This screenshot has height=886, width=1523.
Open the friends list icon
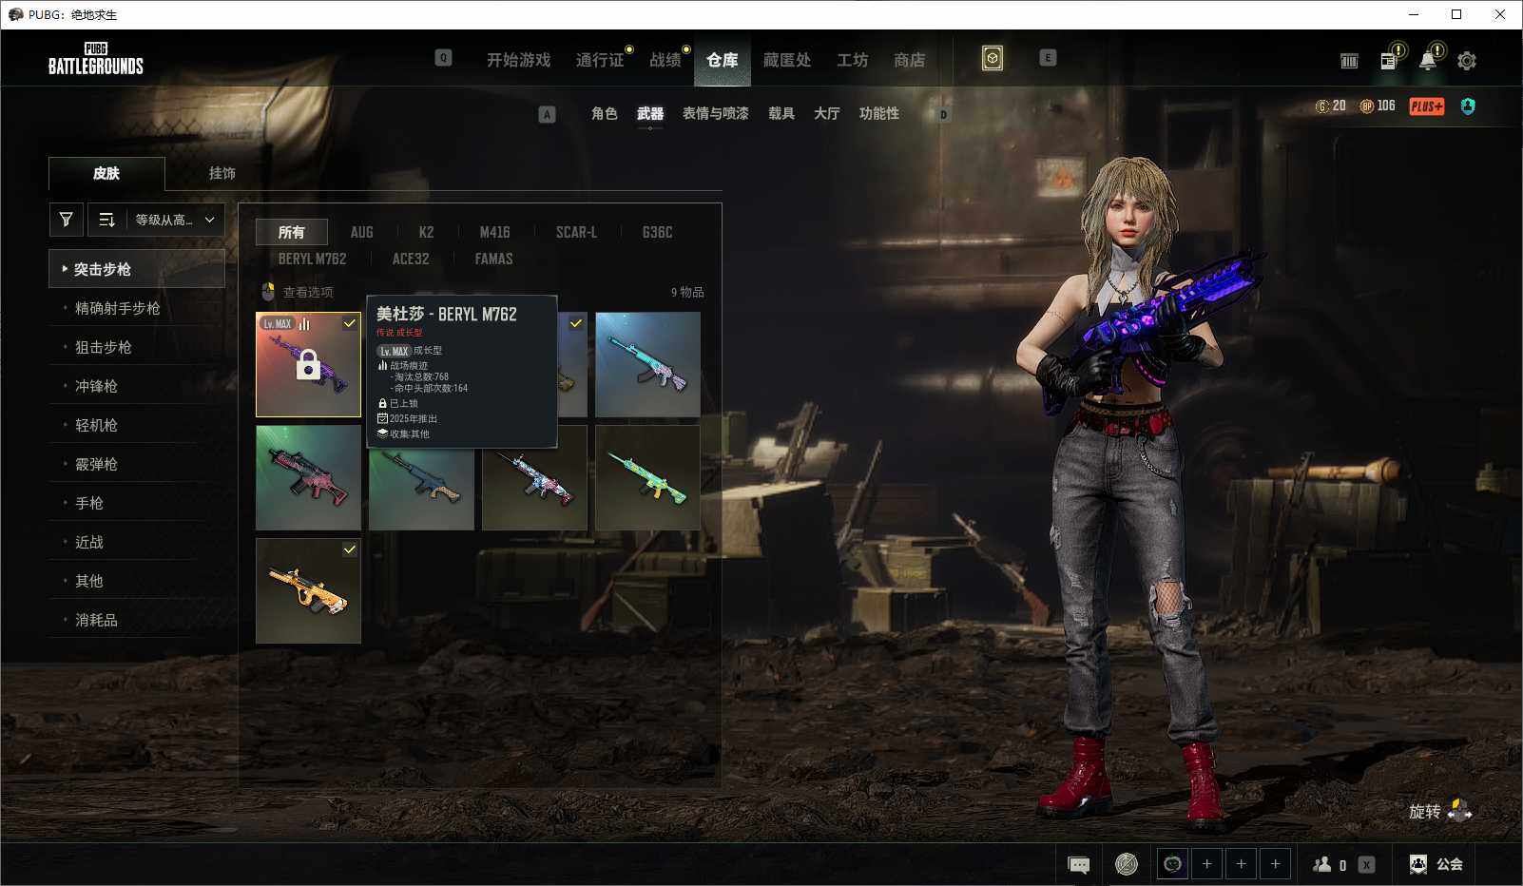[1322, 864]
